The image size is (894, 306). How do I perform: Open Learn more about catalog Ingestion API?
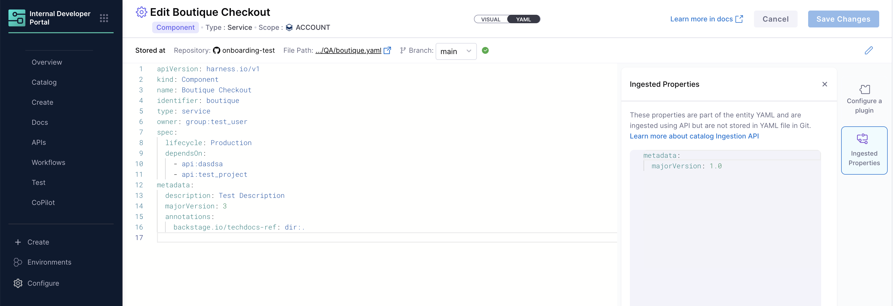[x=694, y=136]
